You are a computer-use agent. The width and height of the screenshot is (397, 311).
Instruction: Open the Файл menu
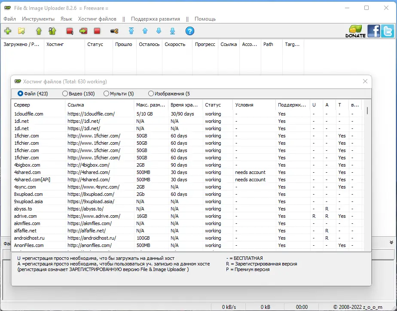coord(9,19)
